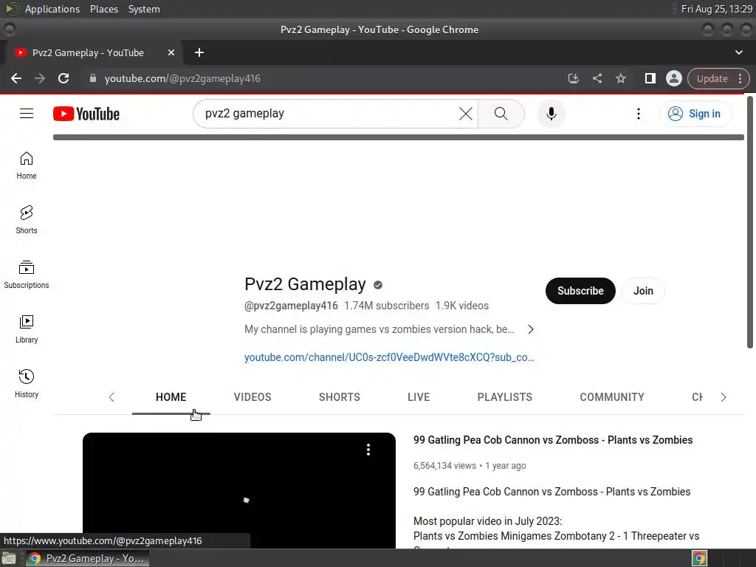Bookmark this tab with star

tap(620, 78)
